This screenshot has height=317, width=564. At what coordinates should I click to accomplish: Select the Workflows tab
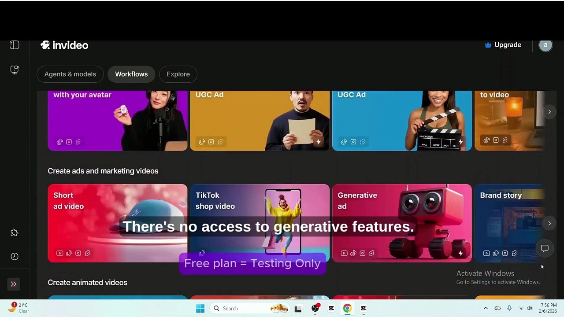pos(131,74)
